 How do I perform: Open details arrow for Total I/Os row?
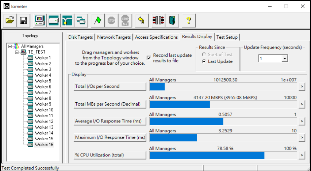[x=302, y=87]
